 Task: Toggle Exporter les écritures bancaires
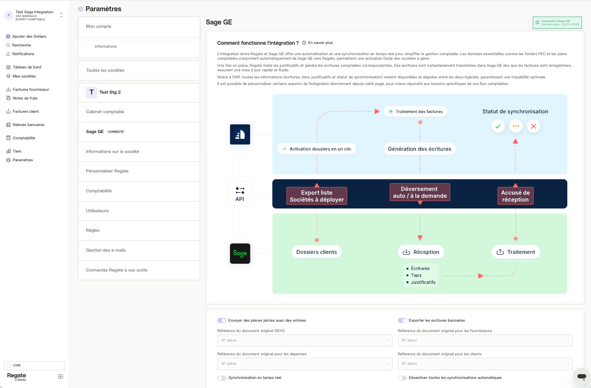[402, 320]
